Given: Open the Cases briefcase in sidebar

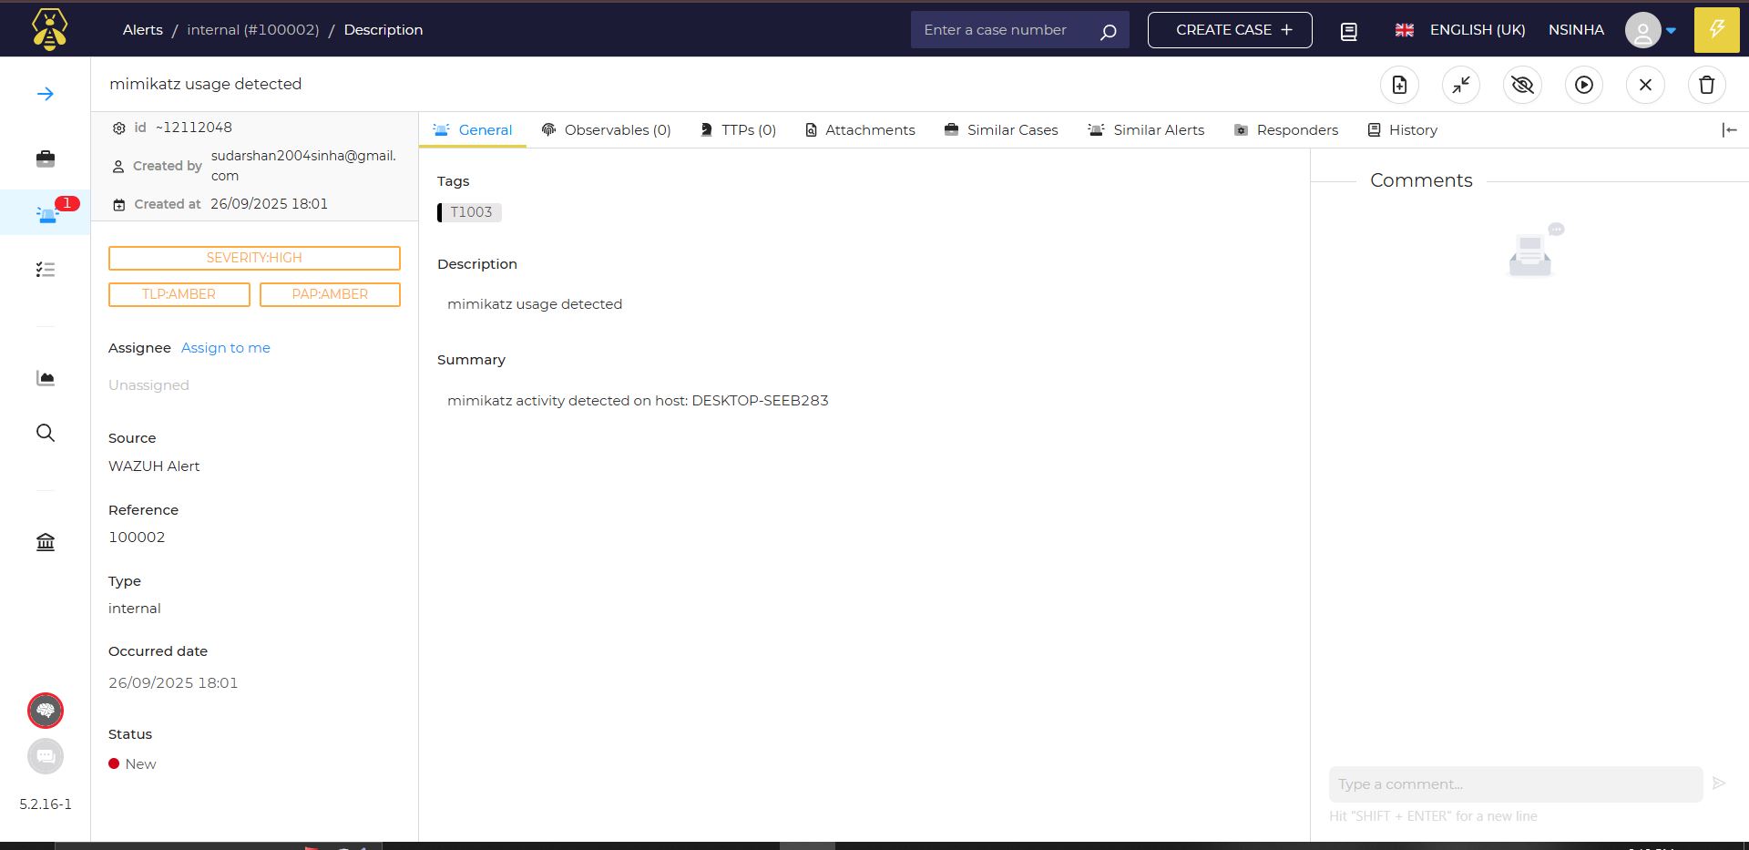Looking at the screenshot, I should [x=46, y=159].
